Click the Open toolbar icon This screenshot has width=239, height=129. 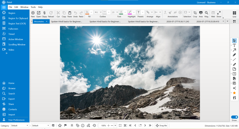[x=39, y=14]
